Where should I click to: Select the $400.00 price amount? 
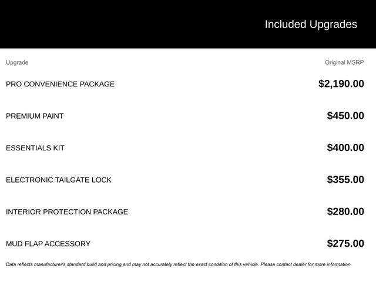(345, 147)
